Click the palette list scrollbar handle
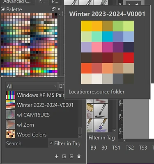The image size is (154, 164). click(80, 131)
